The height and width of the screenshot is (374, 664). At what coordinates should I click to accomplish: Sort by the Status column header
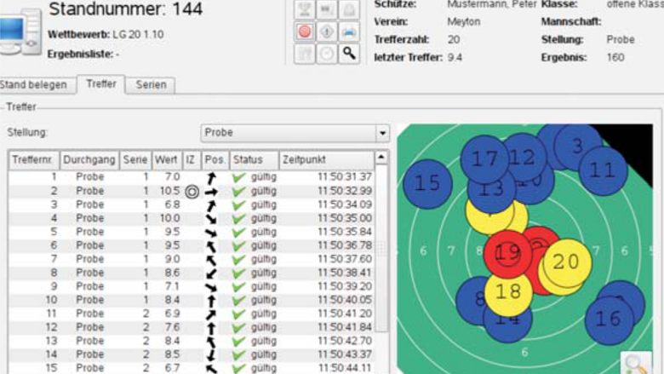254,159
